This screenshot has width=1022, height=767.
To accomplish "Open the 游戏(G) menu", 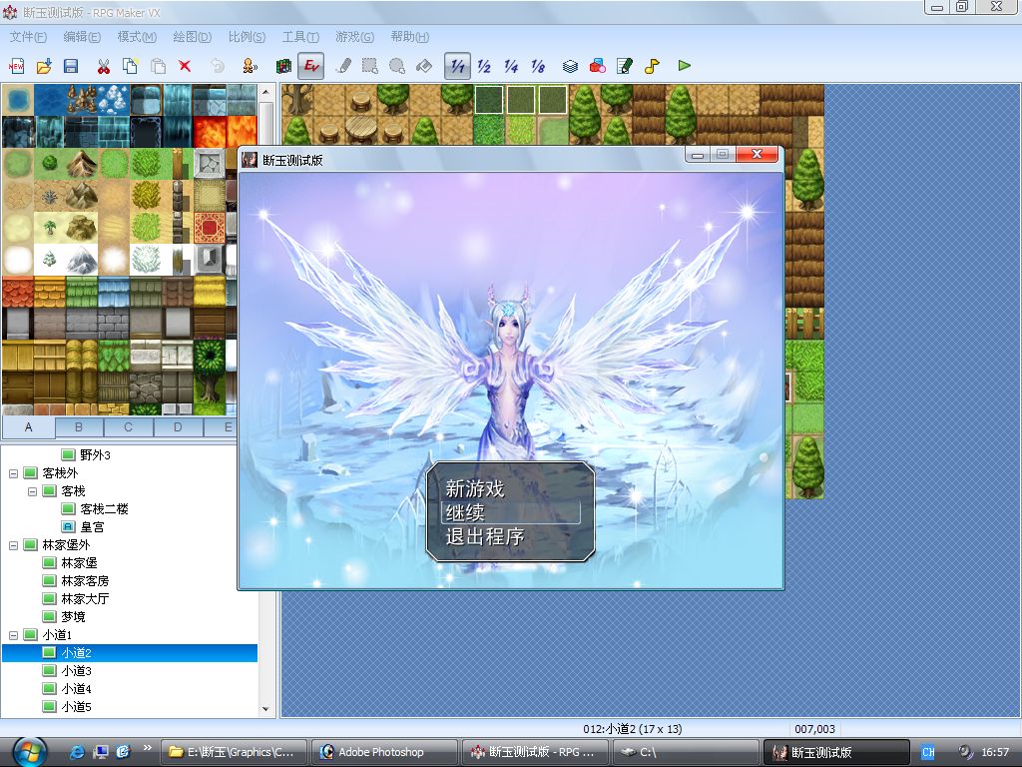I will pos(354,37).
